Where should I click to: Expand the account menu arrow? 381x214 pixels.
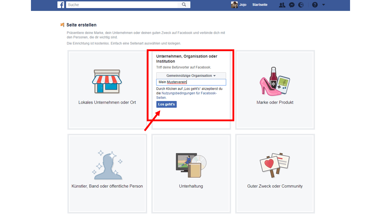pyautogui.click(x=324, y=5)
